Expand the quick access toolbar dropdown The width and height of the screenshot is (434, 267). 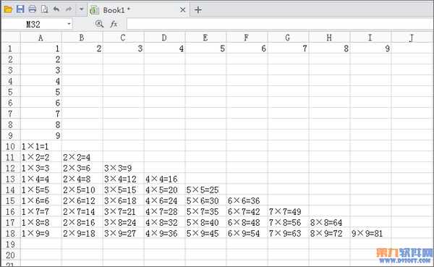(x=81, y=9)
